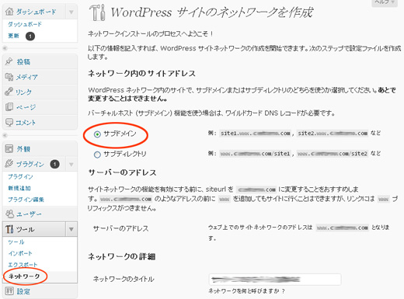Collapse the ツール menu arrow
This screenshot has height=299, width=404.
coord(71,229)
